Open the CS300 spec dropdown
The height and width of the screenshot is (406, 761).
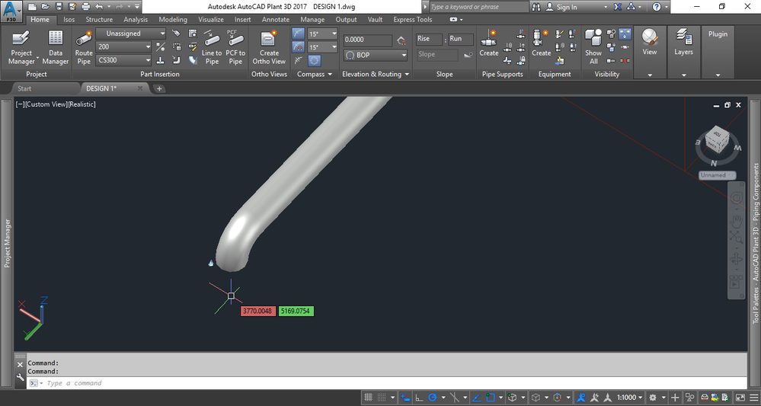(123, 60)
